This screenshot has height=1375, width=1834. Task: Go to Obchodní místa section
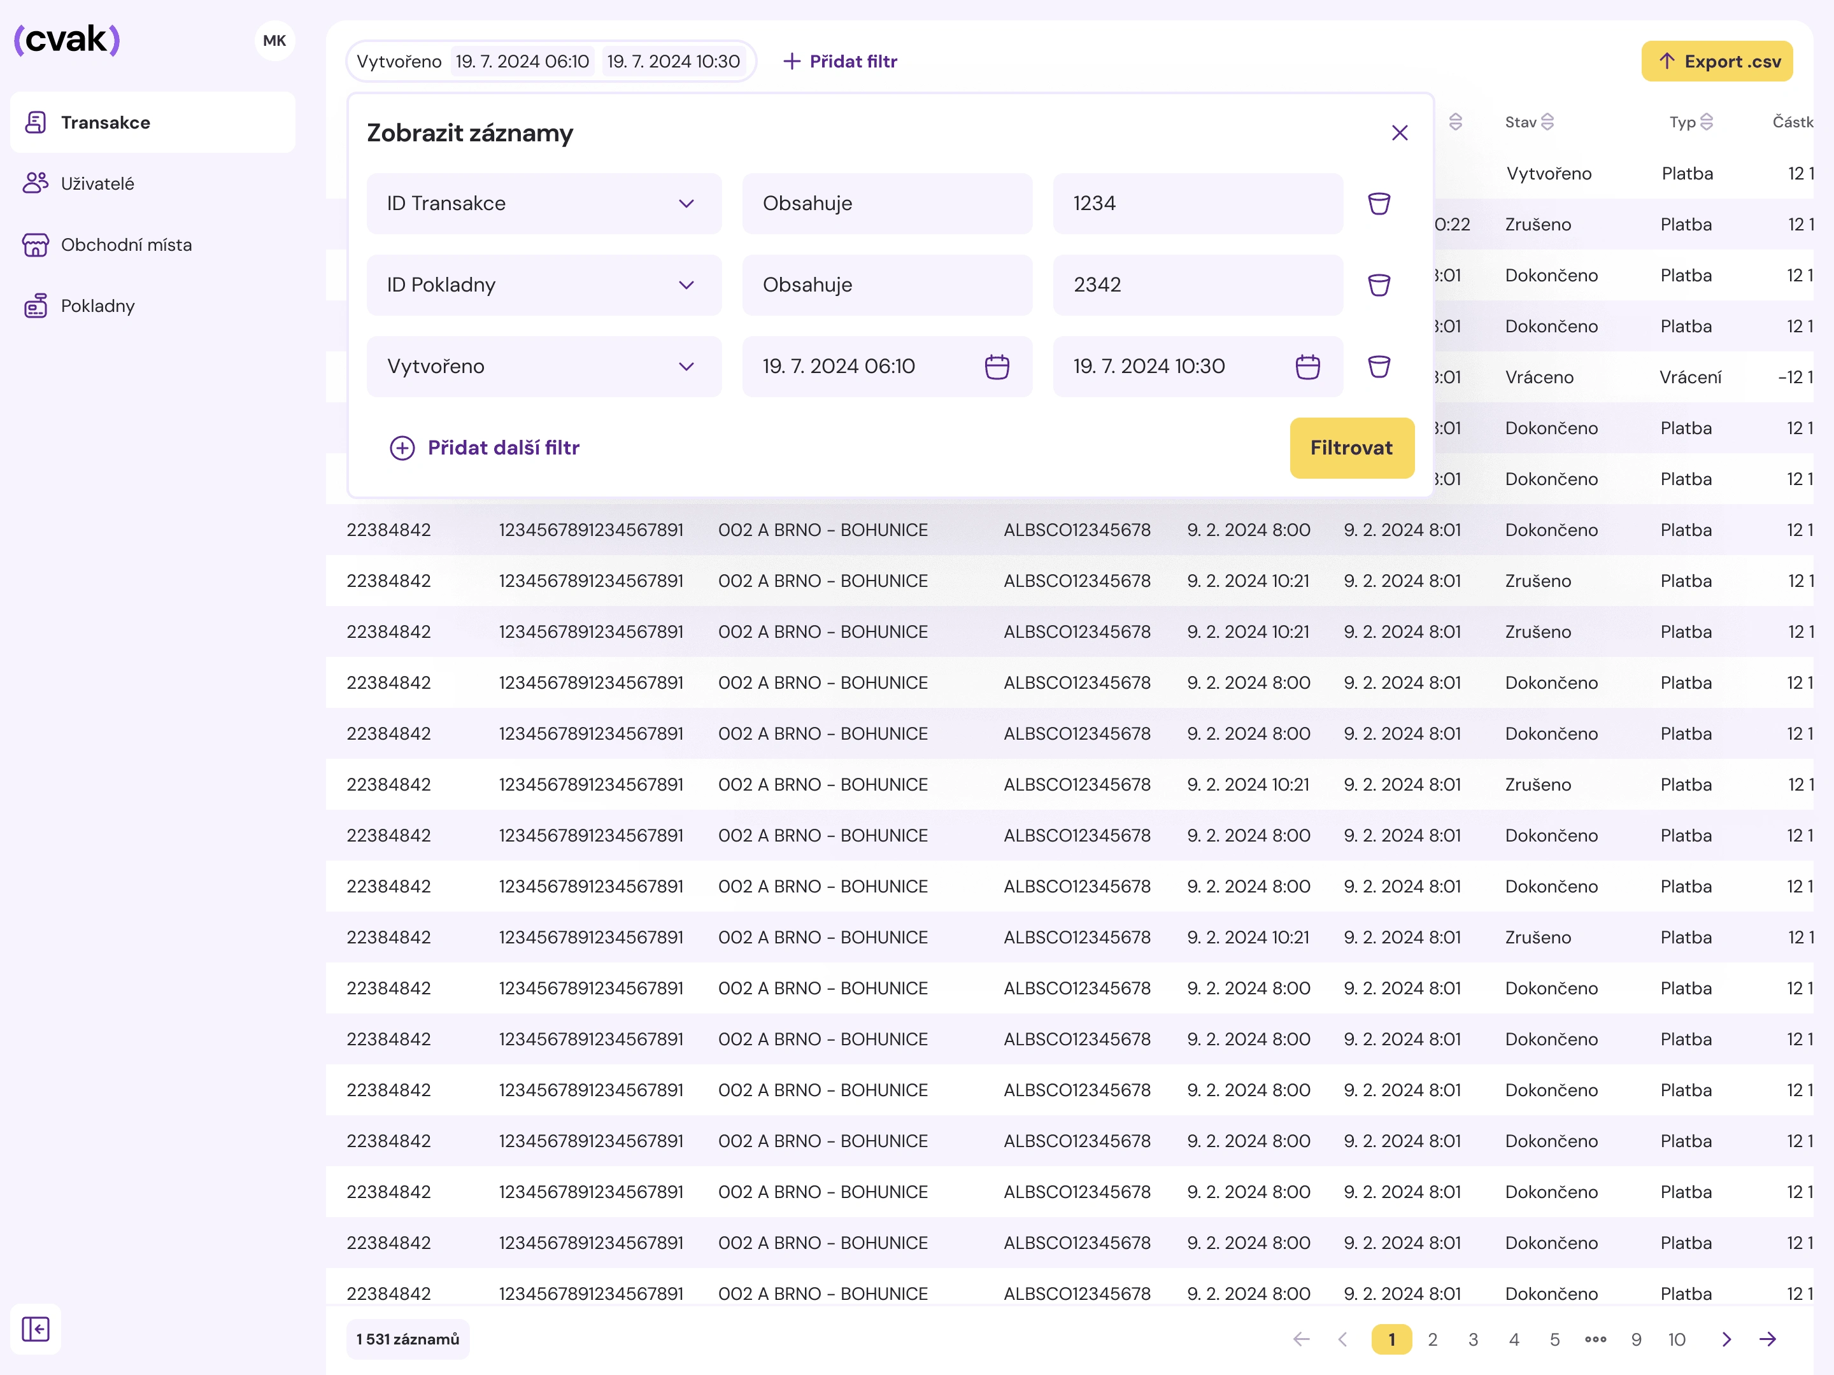coord(126,244)
